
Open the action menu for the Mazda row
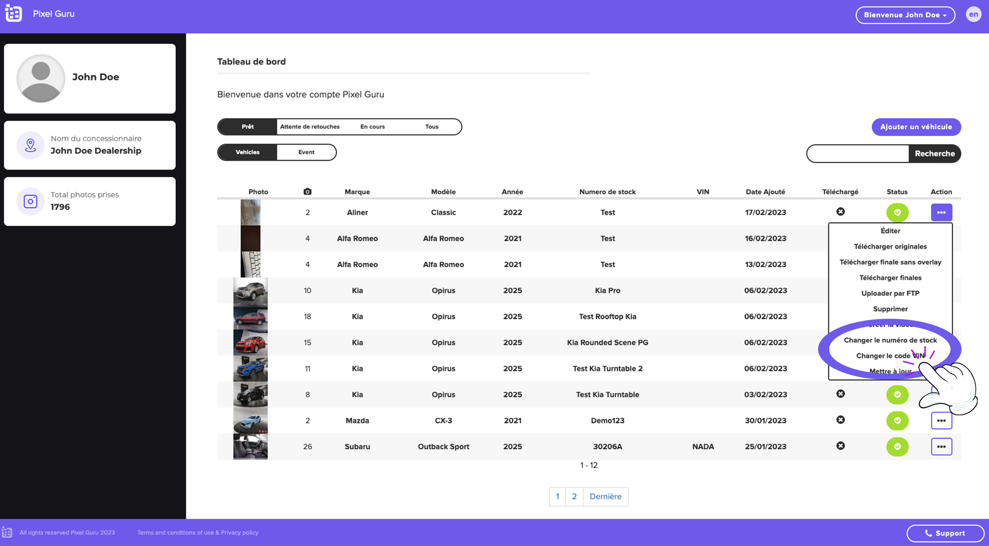941,420
